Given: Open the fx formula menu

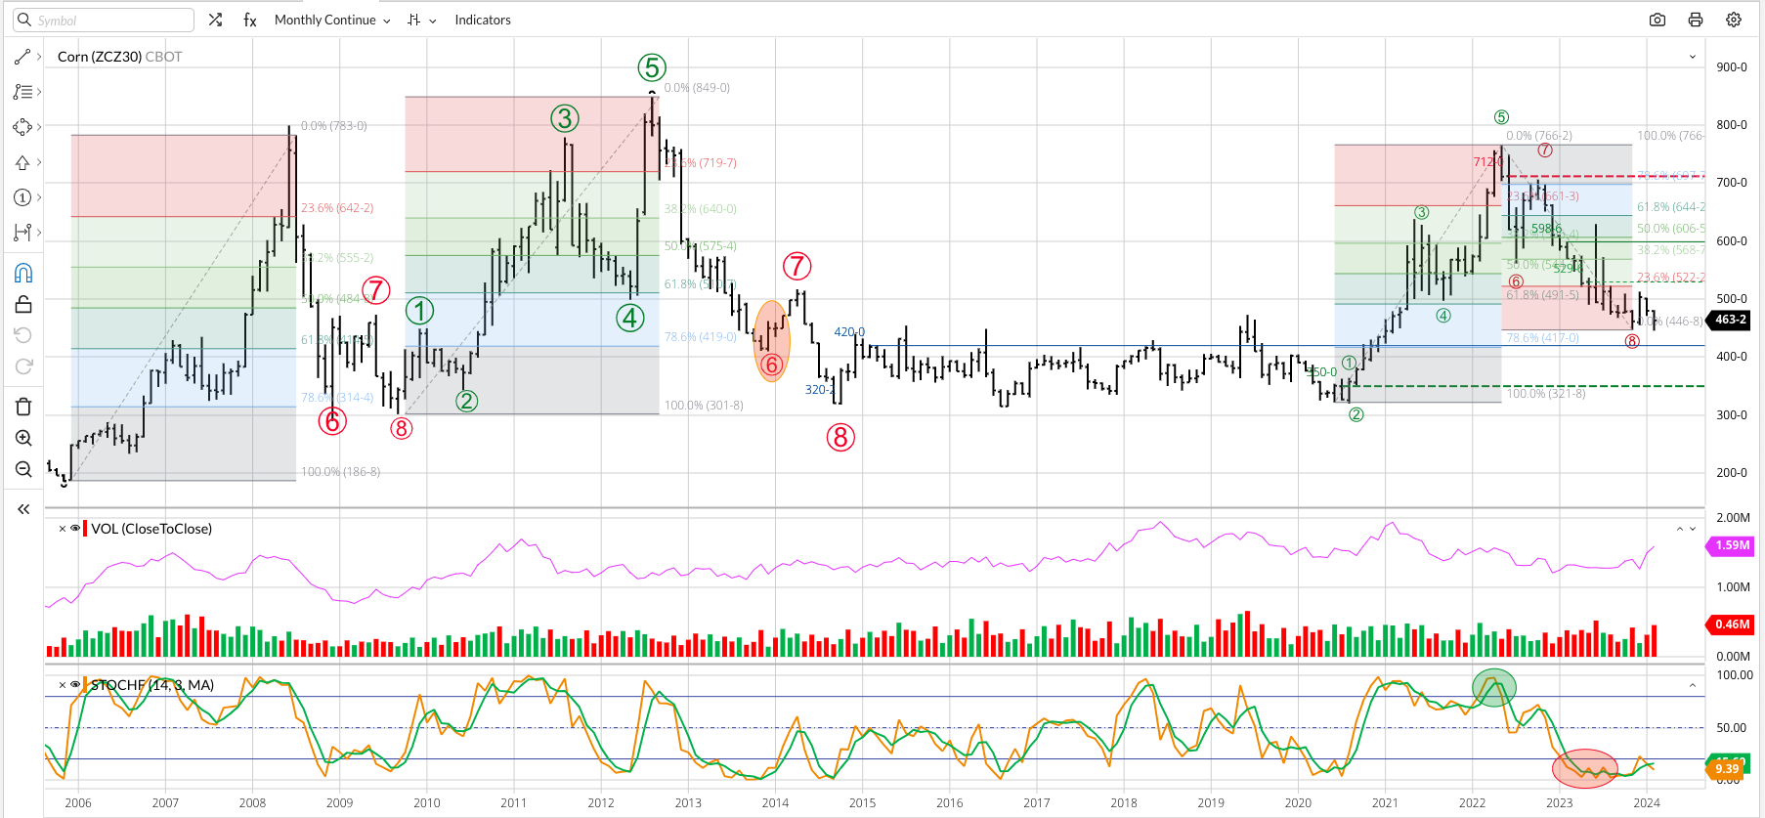Looking at the screenshot, I should 250,20.
